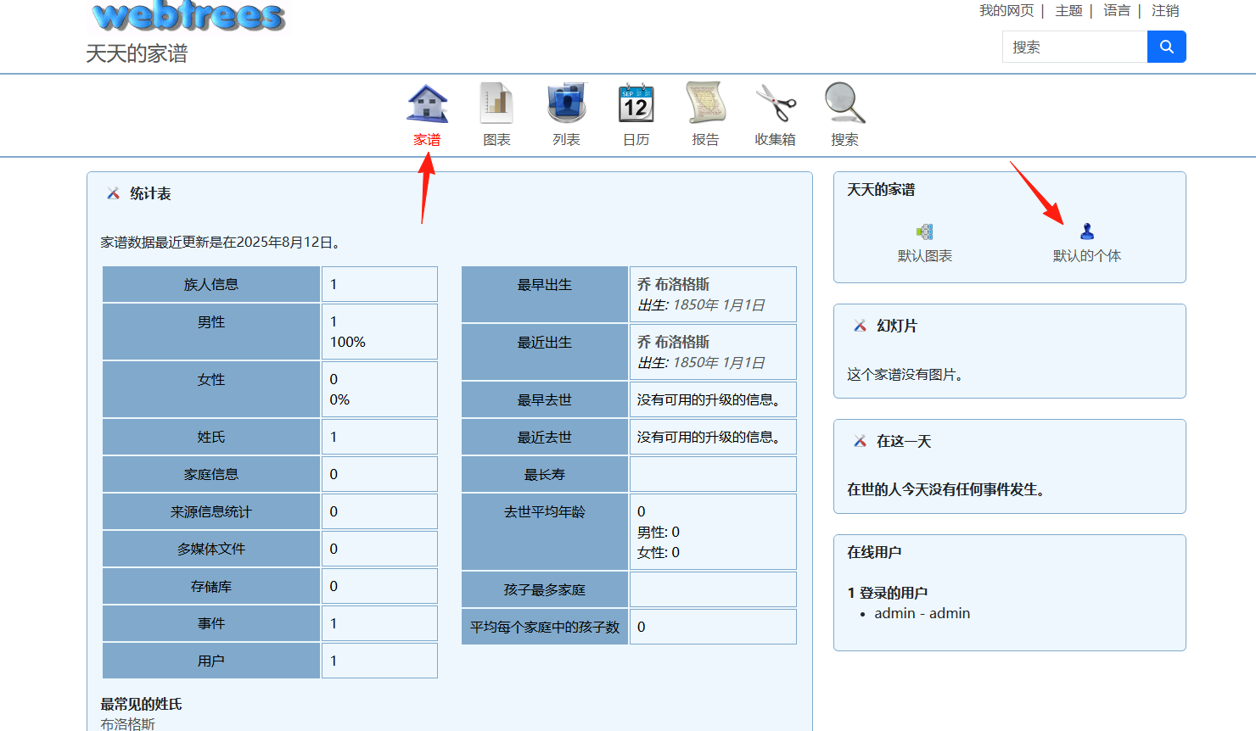Open the 我的网页 menu
This screenshot has width=1256, height=731.
1006,11
